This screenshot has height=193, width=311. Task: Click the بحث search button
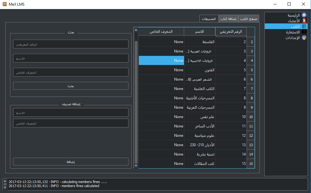pos(71,86)
